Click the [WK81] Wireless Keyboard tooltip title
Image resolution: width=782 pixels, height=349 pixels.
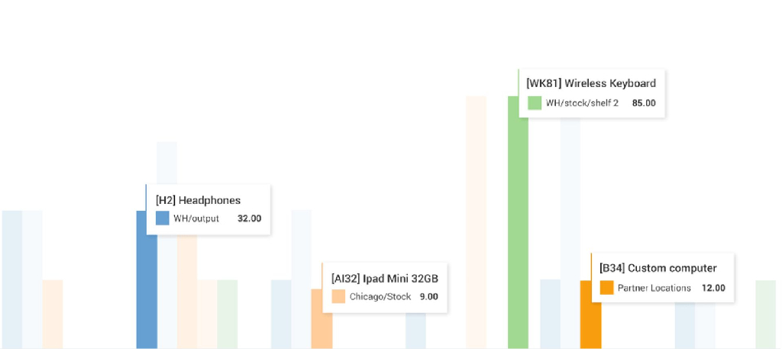click(x=590, y=83)
